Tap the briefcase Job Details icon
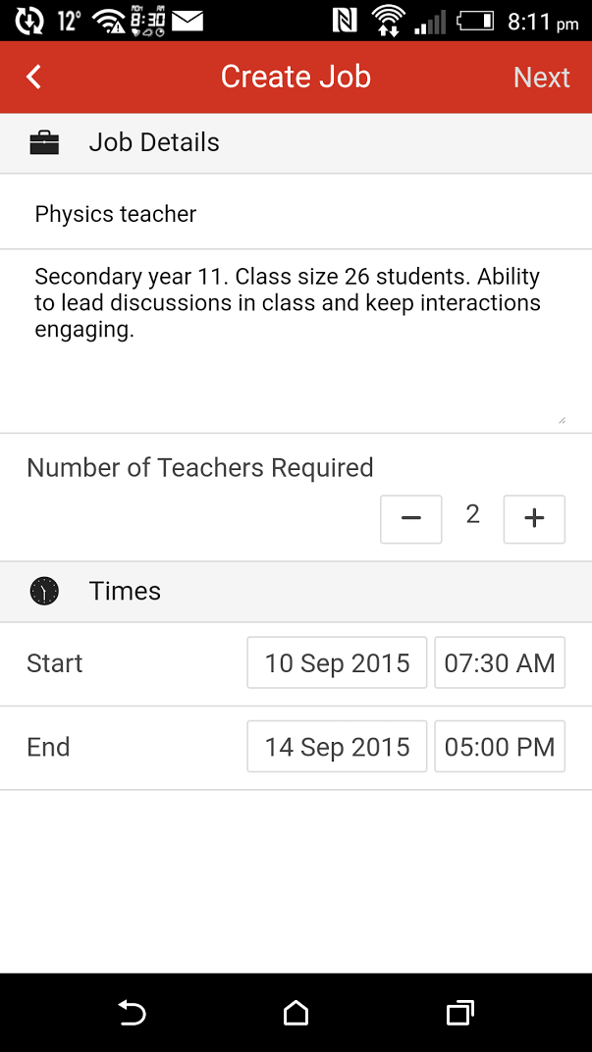The height and width of the screenshot is (1052, 592). pos(44,143)
